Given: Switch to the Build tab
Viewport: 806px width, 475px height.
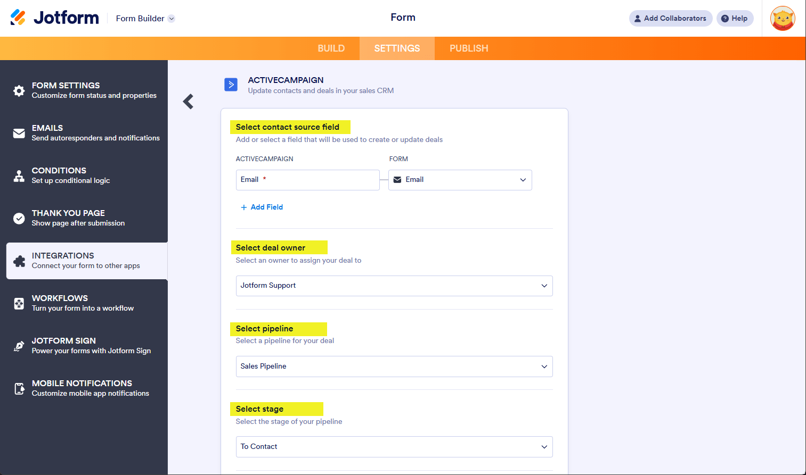Looking at the screenshot, I should tap(331, 48).
